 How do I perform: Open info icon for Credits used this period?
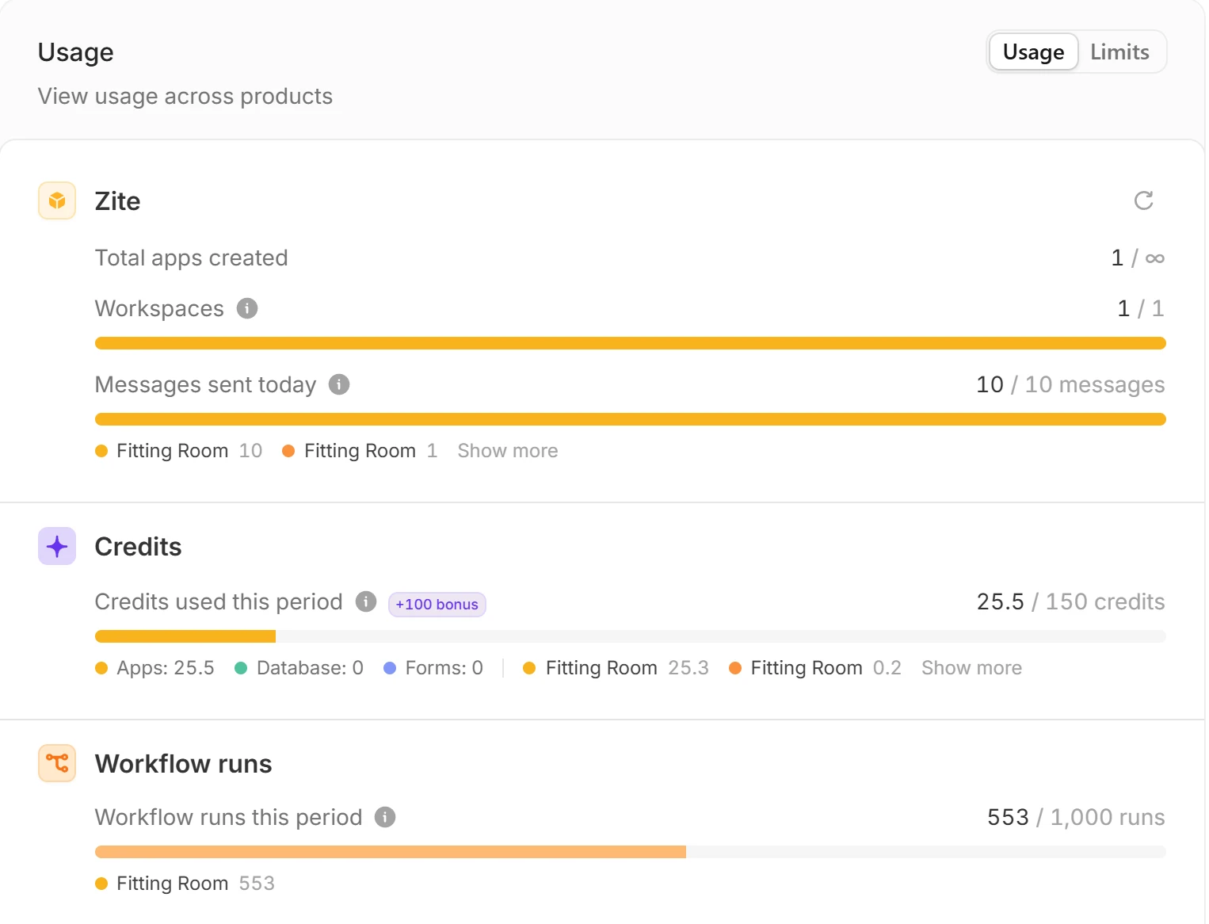[366, 601]
